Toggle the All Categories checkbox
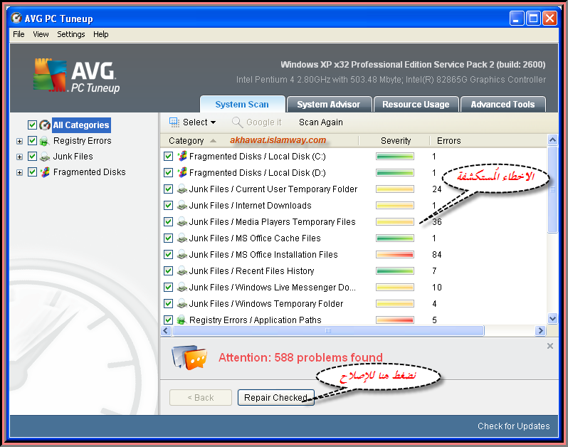568x447 pixels. [x=32, y=125]
